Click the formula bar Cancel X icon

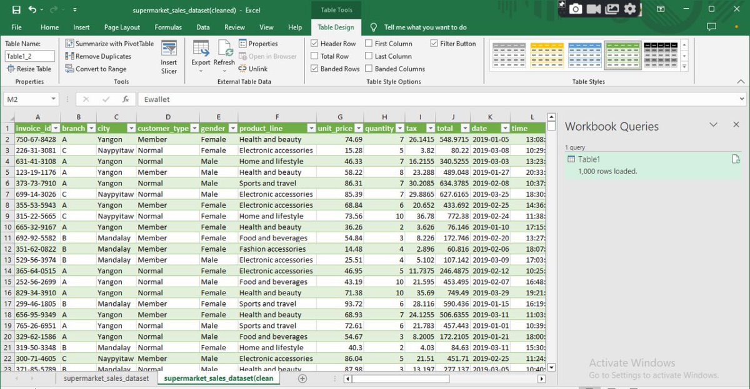click(x=86, y=99)
